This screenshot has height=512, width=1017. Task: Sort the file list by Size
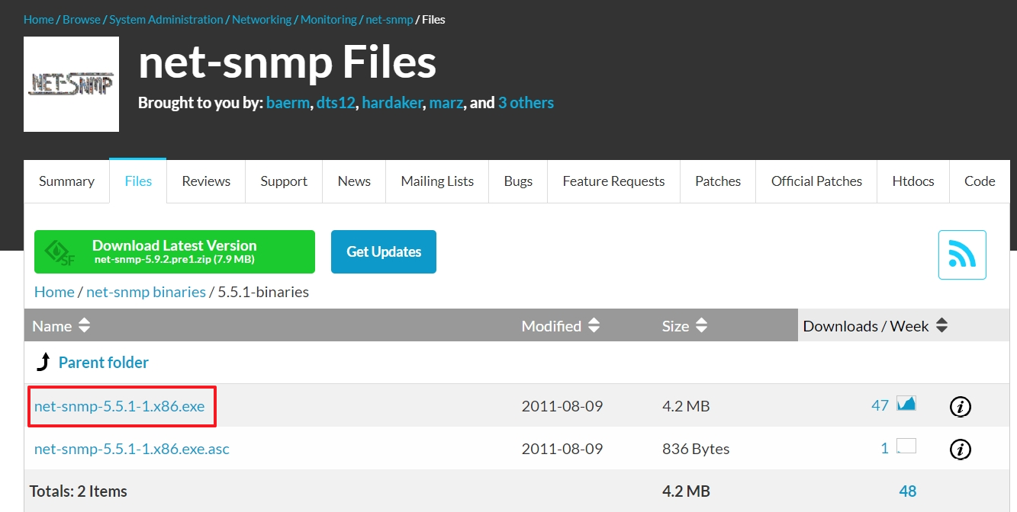[685, 326]
